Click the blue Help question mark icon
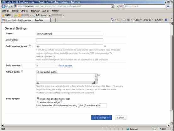The height and width of the screenshot is (131, 174). 166,20
